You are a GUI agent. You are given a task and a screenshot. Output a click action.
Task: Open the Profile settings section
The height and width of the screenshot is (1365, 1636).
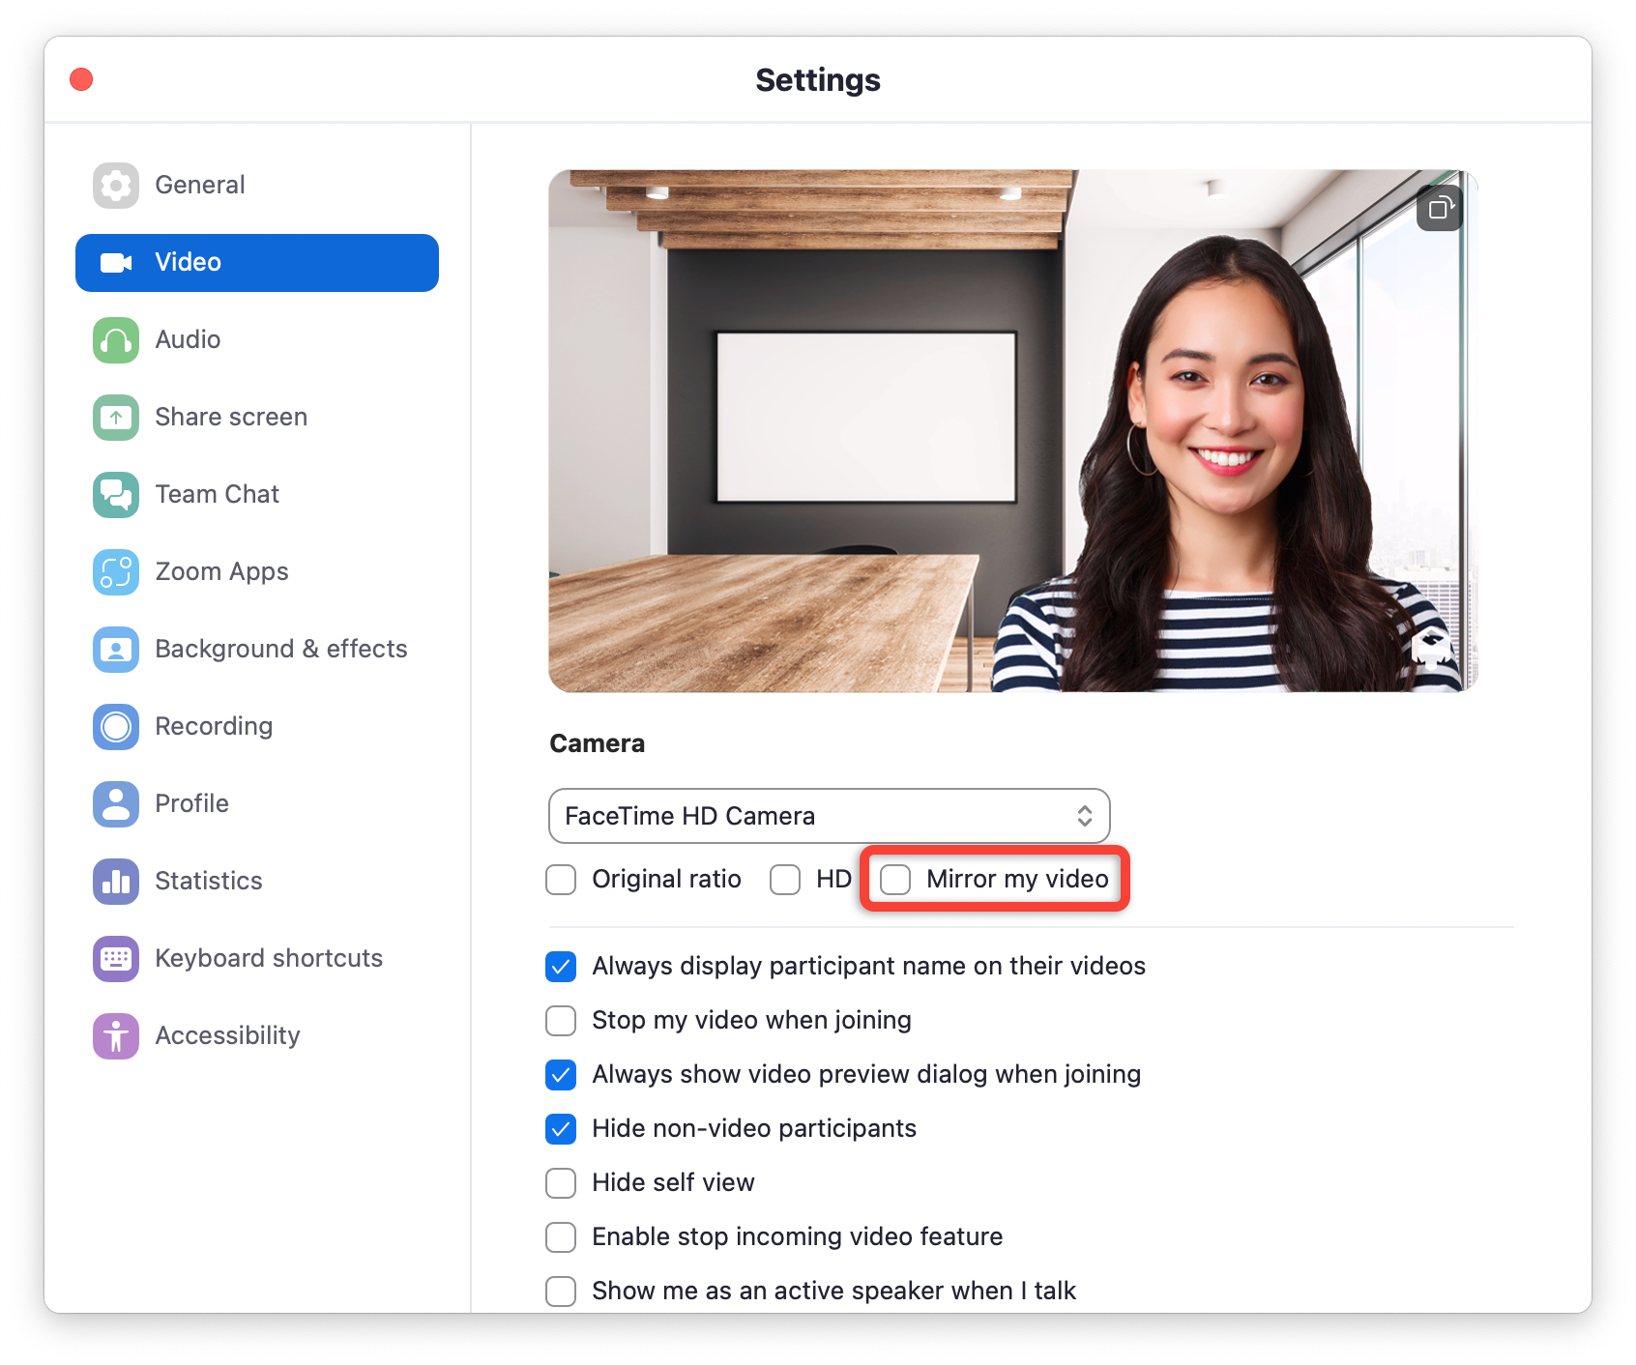[x=191, y=803]
